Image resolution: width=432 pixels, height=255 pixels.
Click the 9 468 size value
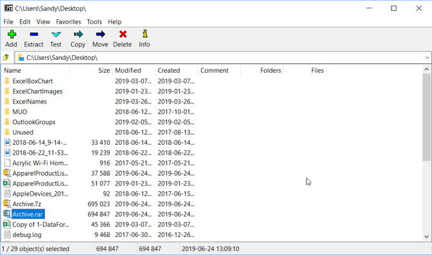pos(103,234)
